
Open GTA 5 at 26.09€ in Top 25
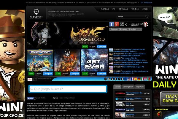(x=133, y=104)
